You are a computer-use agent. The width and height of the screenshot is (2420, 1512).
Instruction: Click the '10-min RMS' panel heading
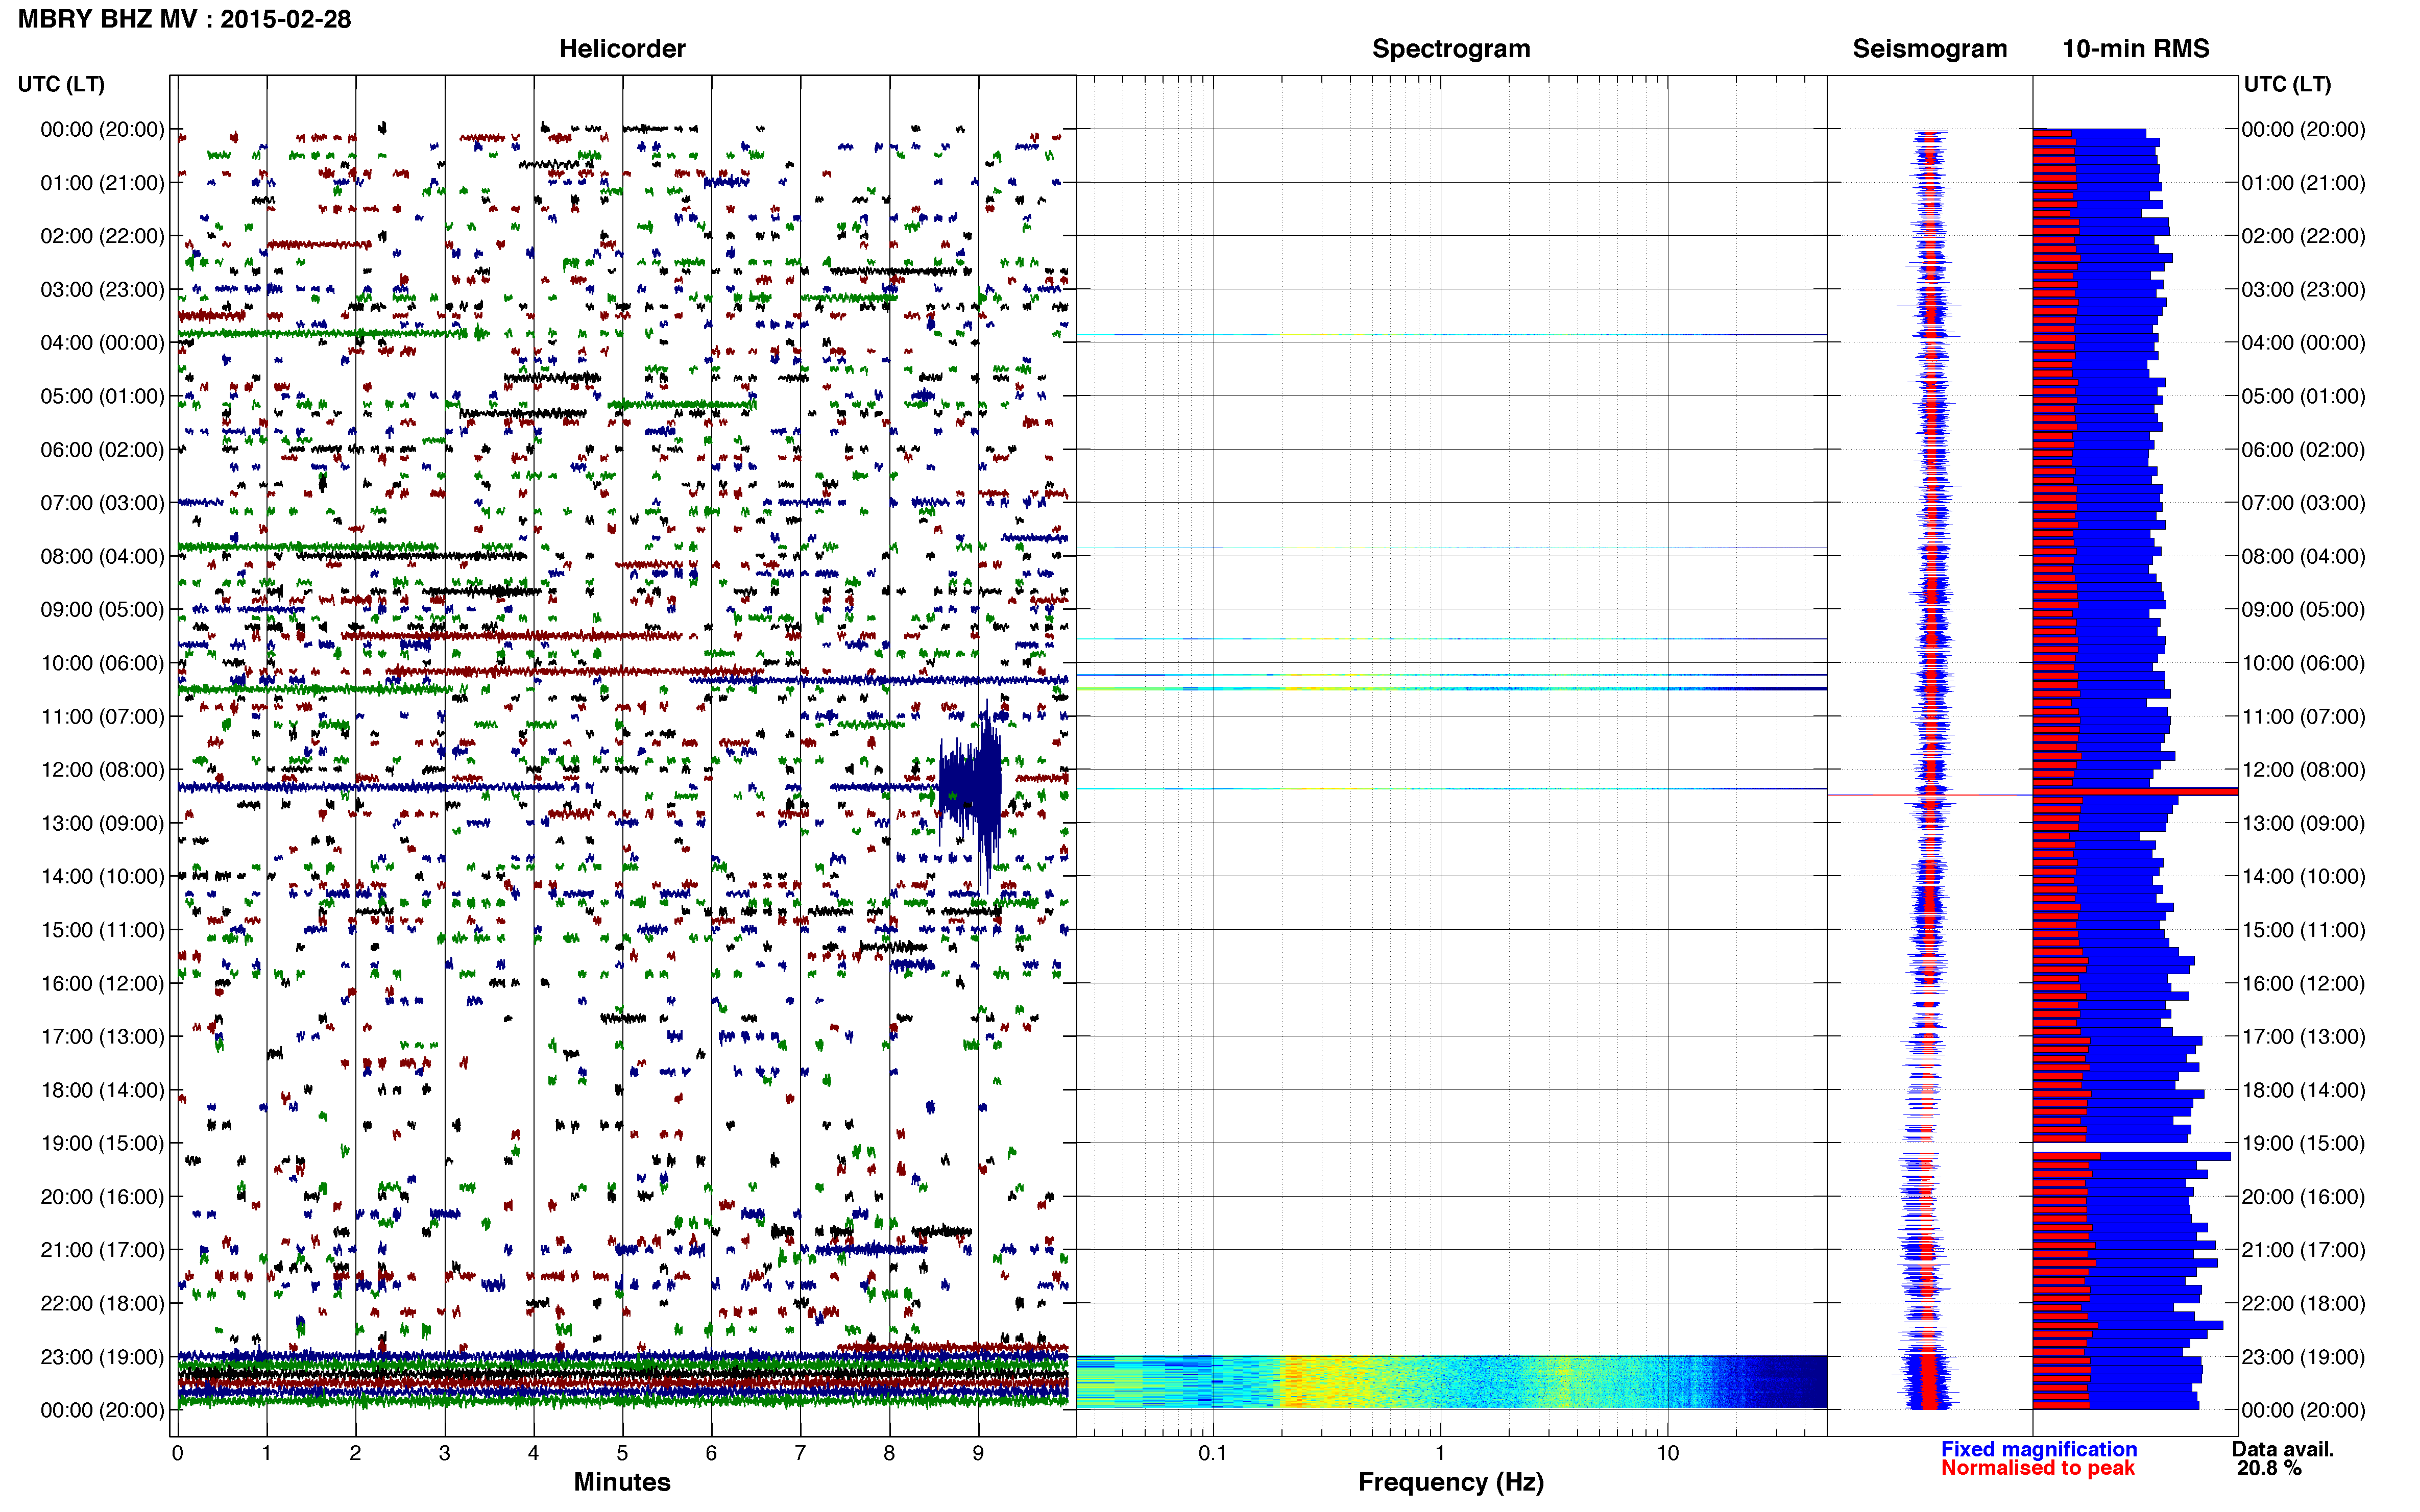coord(2135,48)
